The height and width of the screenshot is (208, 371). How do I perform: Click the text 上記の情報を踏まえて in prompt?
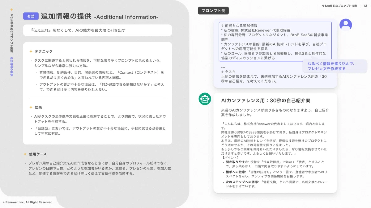pos(274,79)
